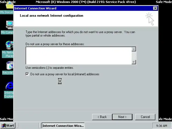Screen dimensions: 172x129
Task: Click the wizard cursor graphic in header
Action: (150, 19)
